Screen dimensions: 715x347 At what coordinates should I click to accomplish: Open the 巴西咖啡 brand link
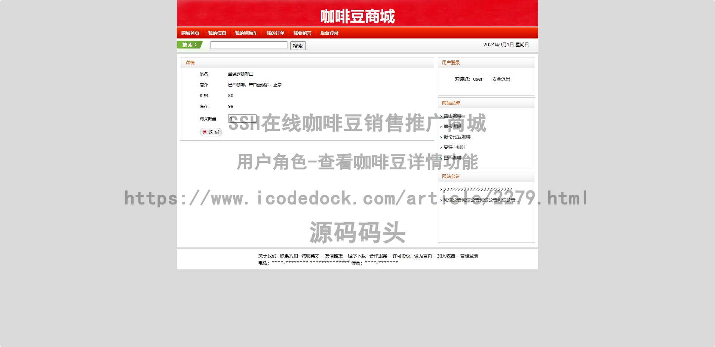[x=452, y=158]
